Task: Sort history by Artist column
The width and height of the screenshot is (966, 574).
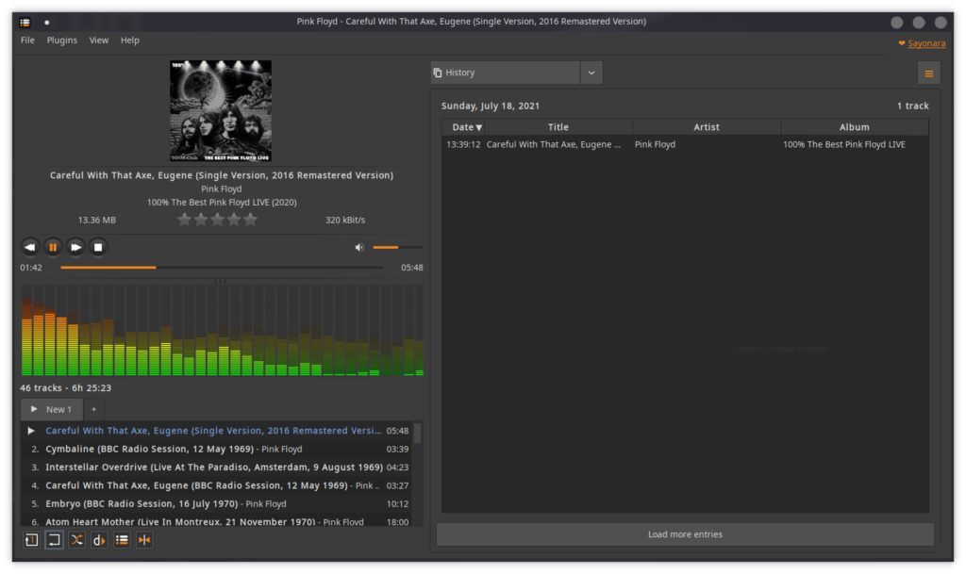Action: pos(707,127)
